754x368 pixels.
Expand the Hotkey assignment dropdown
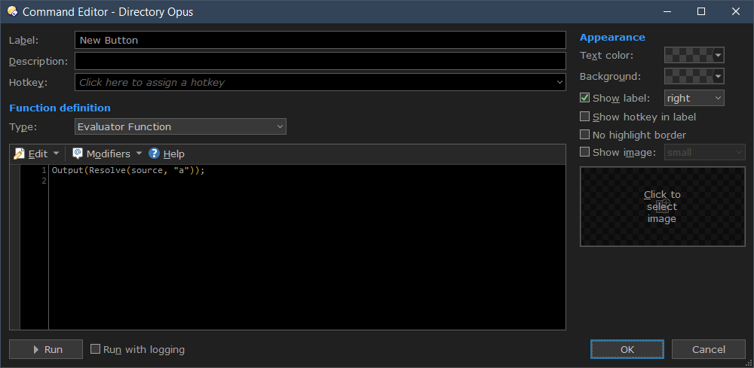click(559, 82)
